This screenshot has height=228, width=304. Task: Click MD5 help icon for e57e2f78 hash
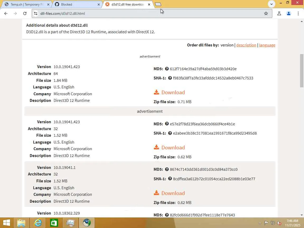click(167, 124)
